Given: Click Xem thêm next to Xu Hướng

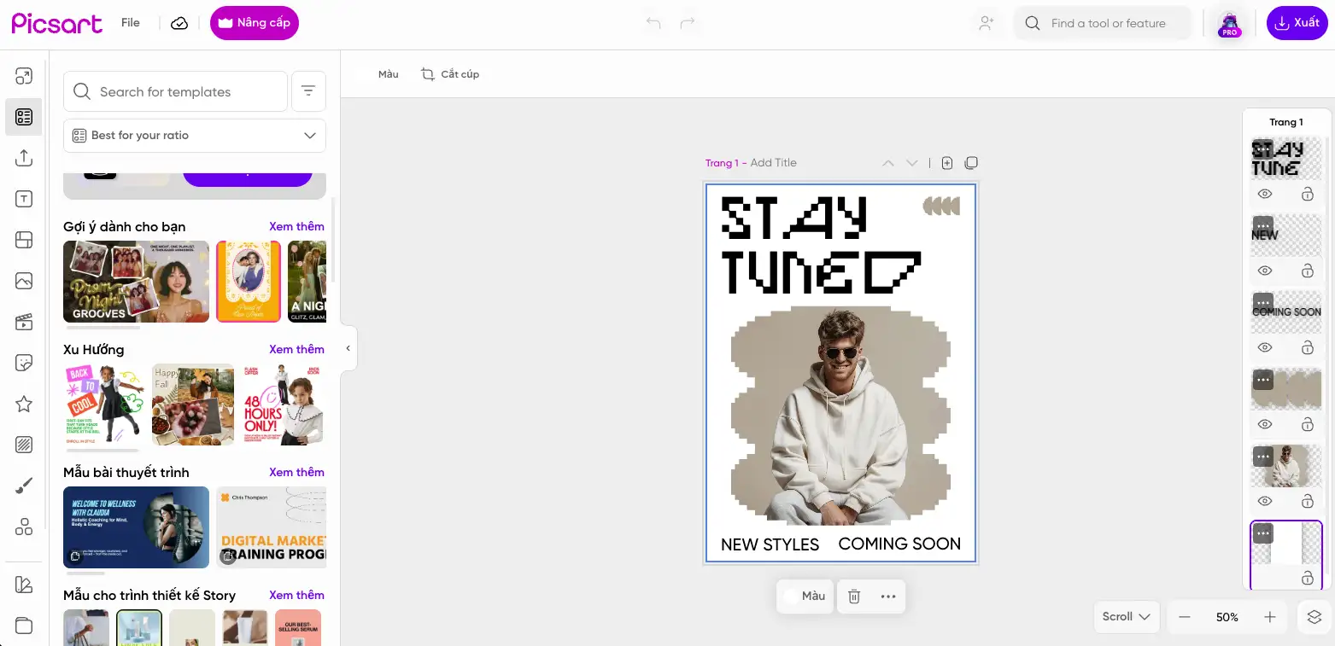Looking at the screenshot, I should [296, 349].
